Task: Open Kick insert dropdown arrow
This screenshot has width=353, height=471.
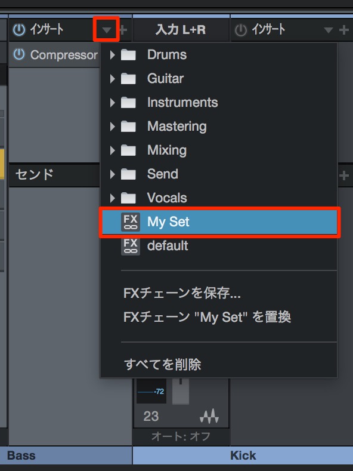Action: coord(329,30)
